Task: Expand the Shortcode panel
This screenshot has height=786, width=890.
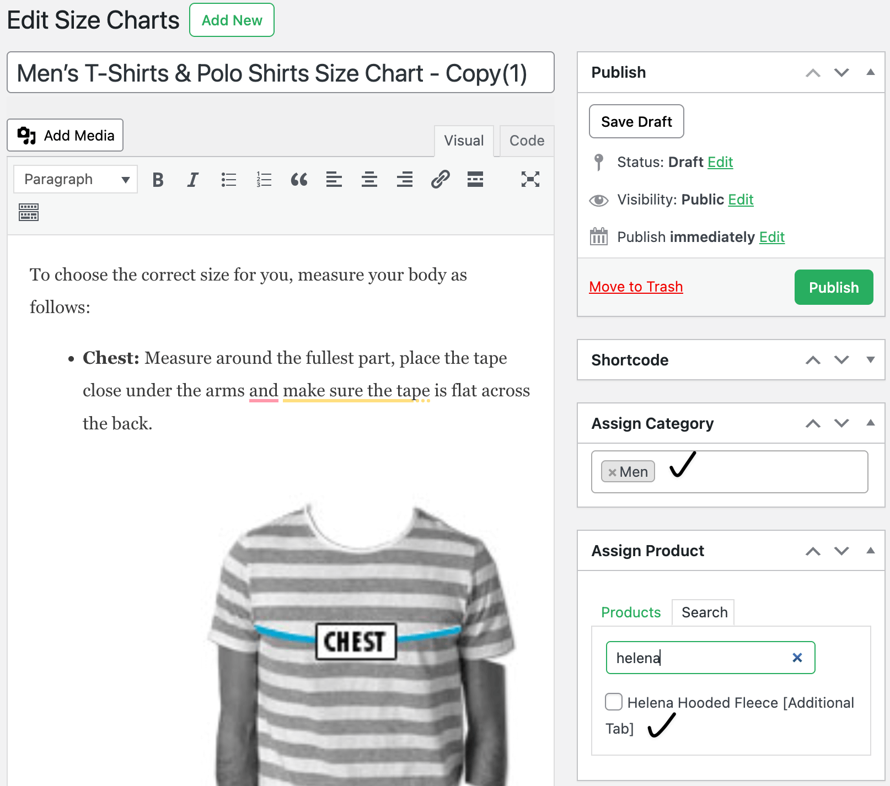Action: [x=870, y=360]
